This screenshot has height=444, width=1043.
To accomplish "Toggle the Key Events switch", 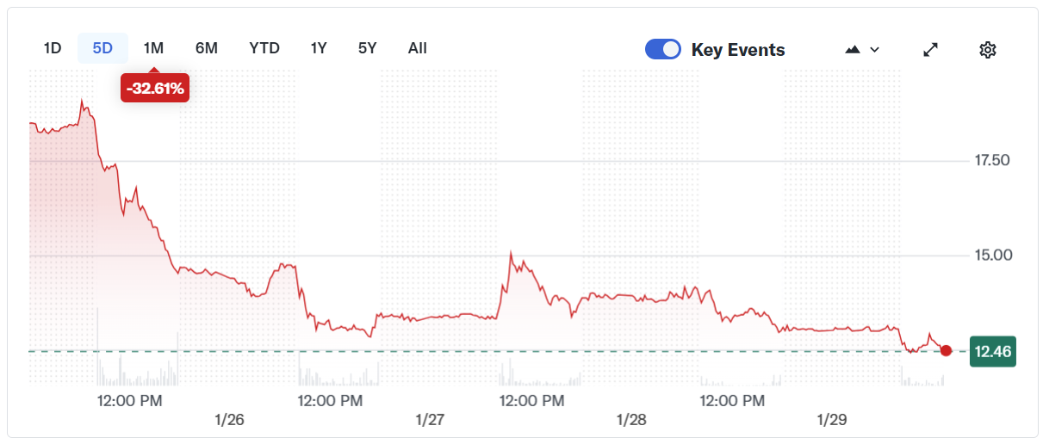I will [x=663, y=50].
